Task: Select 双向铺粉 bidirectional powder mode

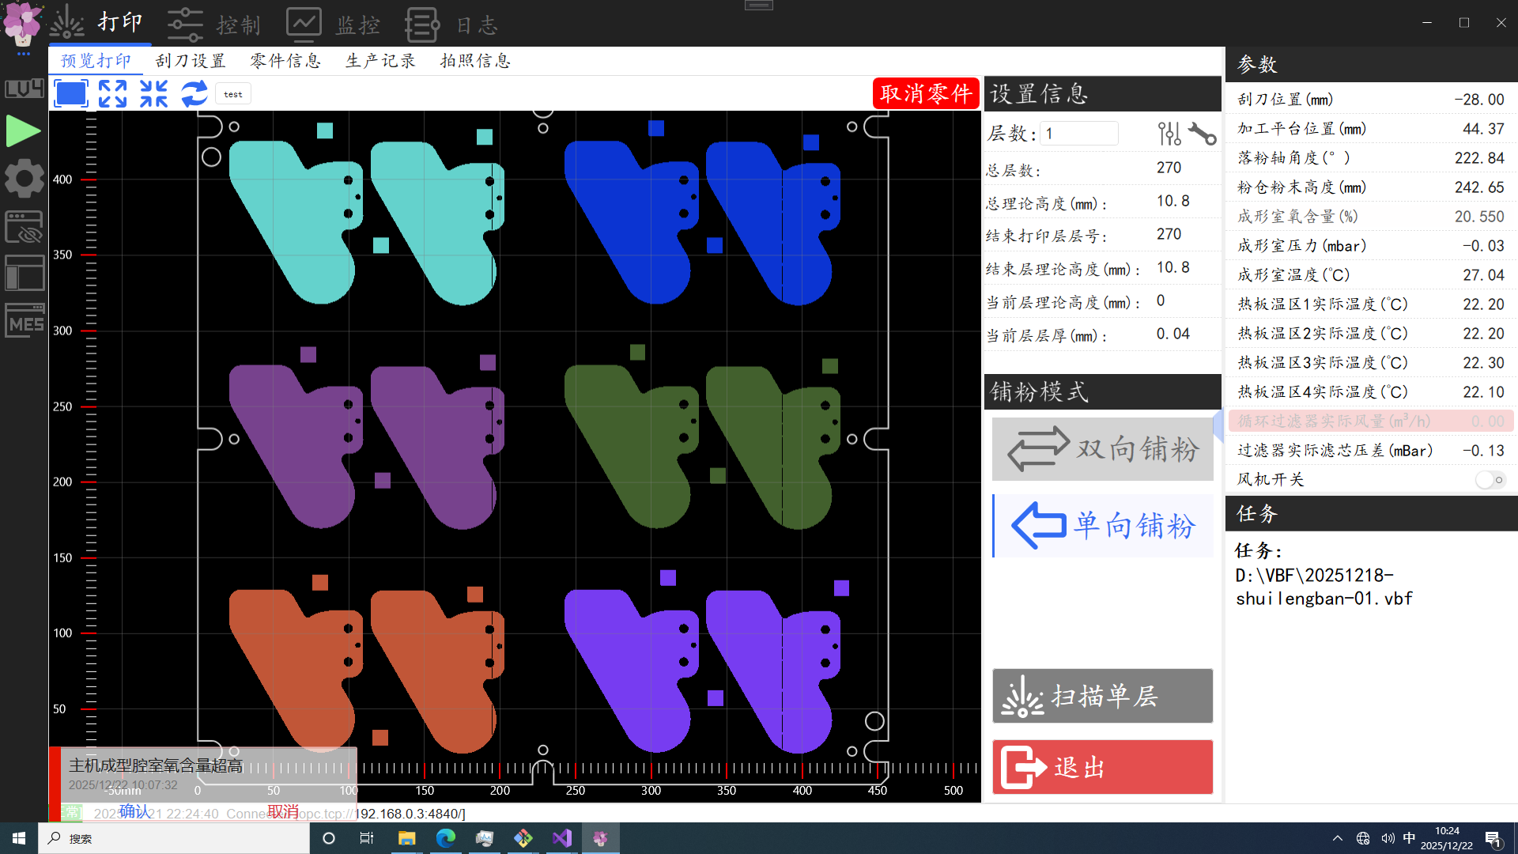Action: [x=1103, y=449]
